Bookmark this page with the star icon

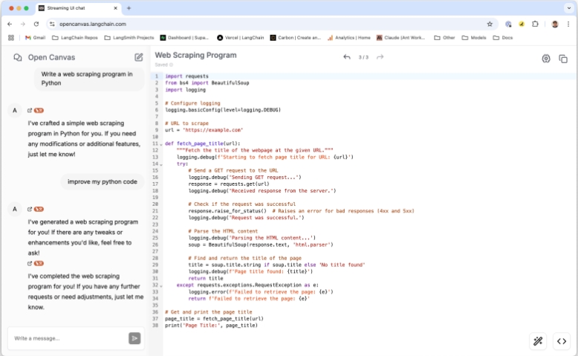tap(490, 24)
